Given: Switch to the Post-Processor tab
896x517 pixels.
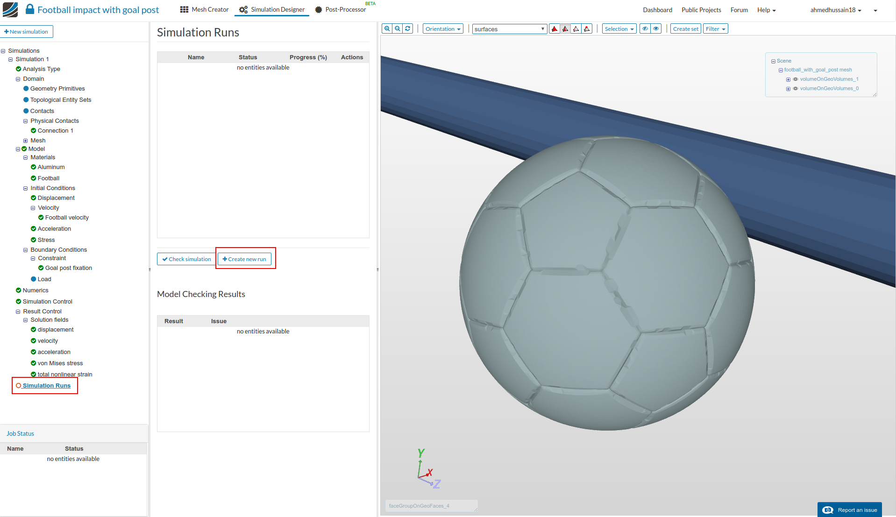Looking at the screenshot, I should (x=341, y=9).
